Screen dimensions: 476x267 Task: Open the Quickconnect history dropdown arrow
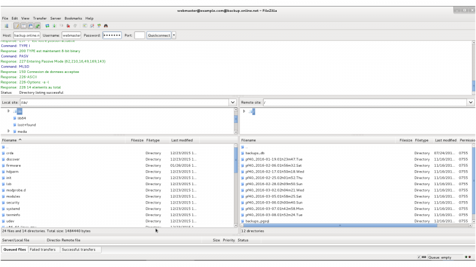(x=174, y=36)
